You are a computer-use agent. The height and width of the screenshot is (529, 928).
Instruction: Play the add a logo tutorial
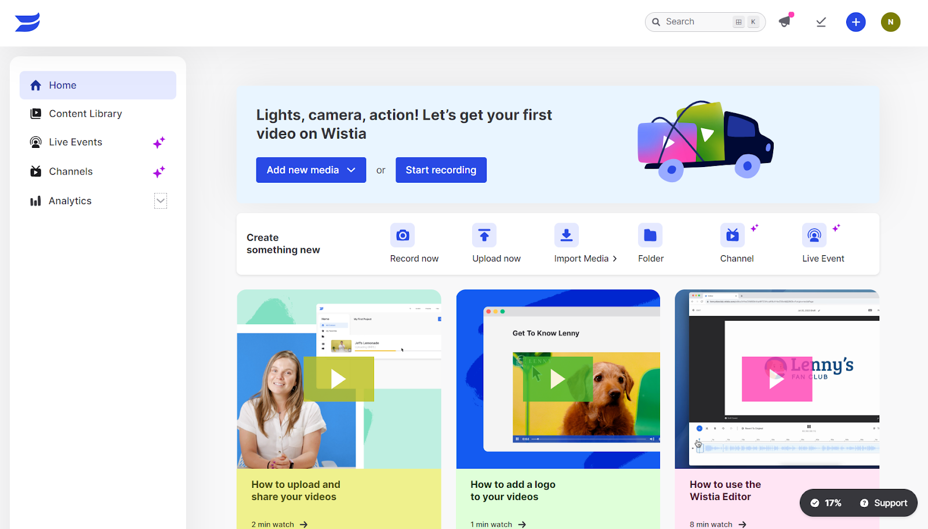tap(558, 379)
